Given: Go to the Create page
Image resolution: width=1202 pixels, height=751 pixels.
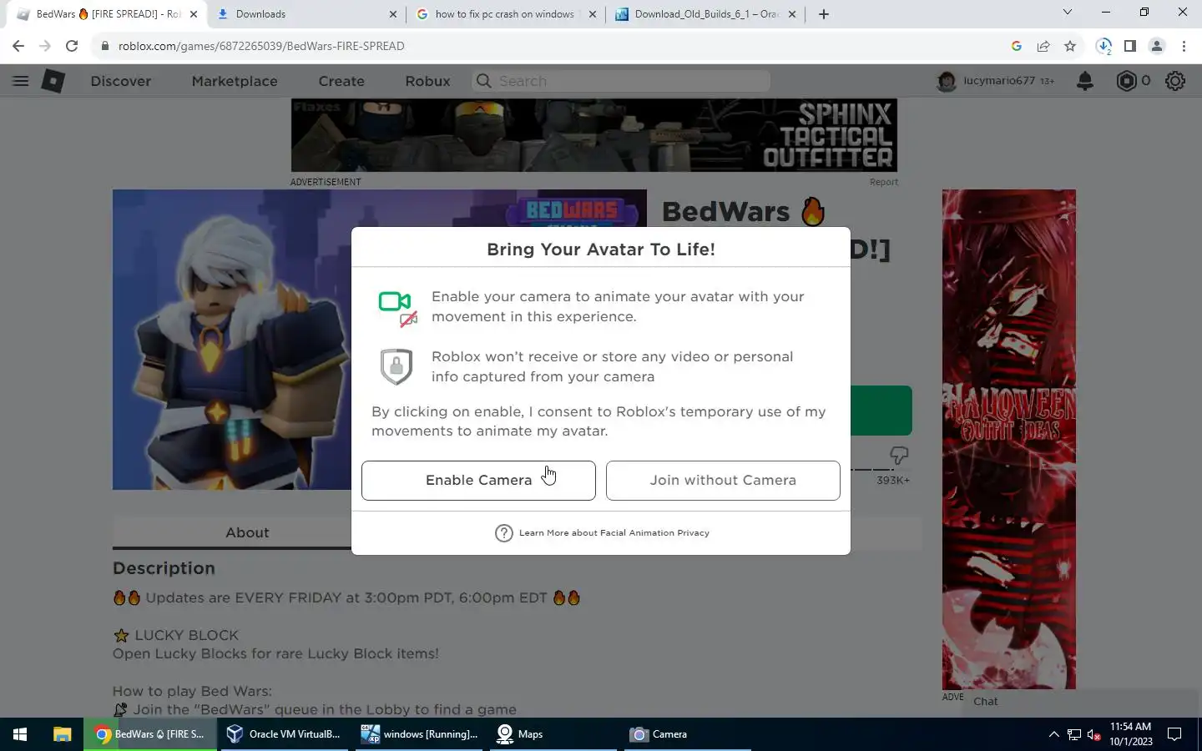Looking at the screenshot, I should 341,81.
